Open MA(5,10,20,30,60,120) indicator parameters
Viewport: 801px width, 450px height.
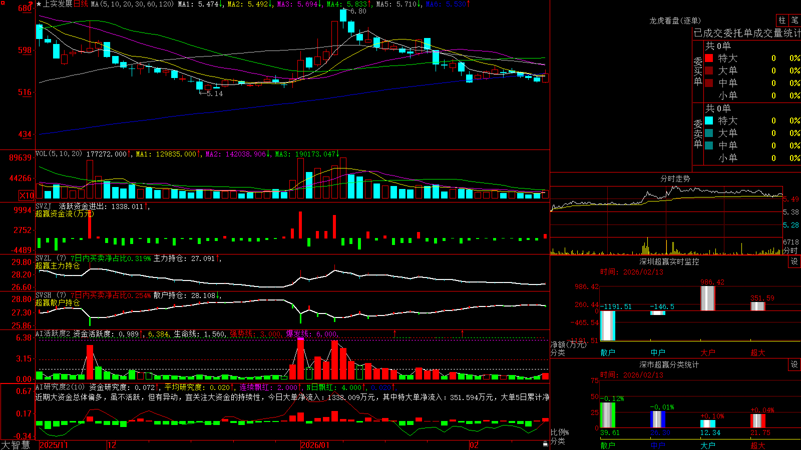[133, 4]
